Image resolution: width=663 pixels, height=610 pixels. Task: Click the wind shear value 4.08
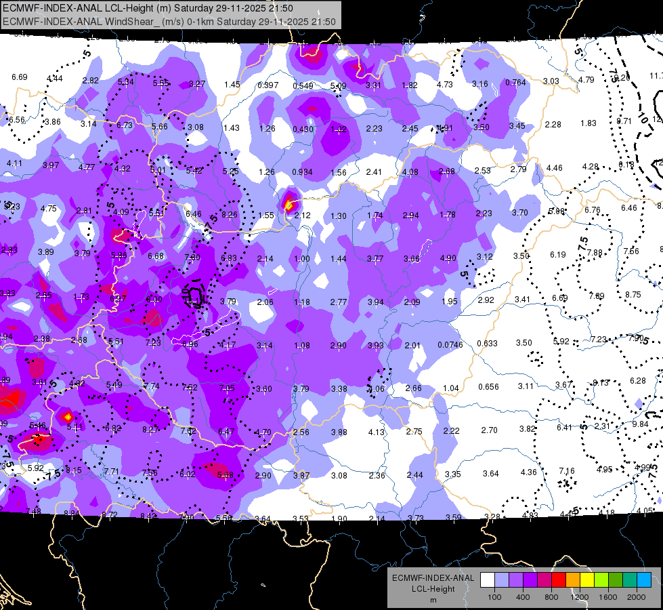(x=410, y=172)
